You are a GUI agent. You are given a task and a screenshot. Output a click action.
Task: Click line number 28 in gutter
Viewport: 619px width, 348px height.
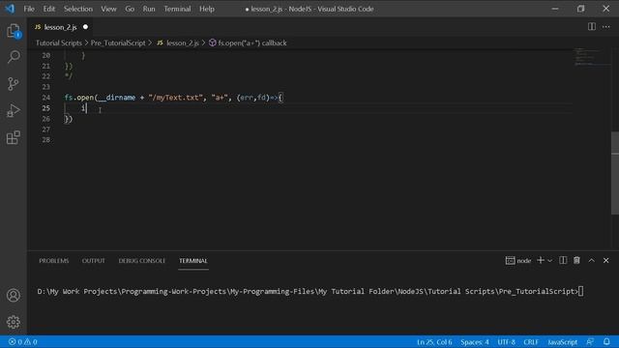(x=46, y=139)
